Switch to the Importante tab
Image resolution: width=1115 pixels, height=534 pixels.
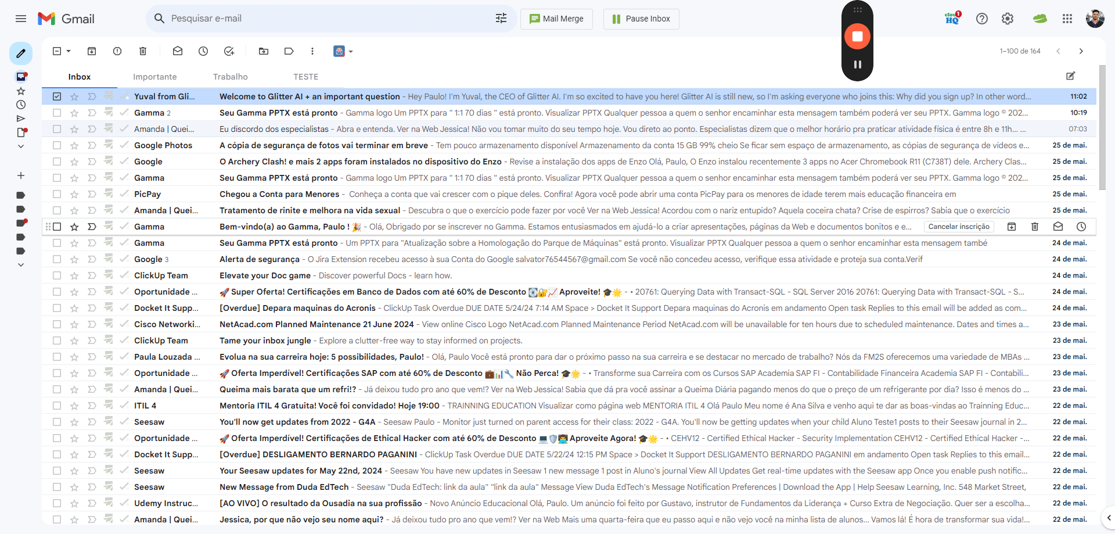point(155,77)
